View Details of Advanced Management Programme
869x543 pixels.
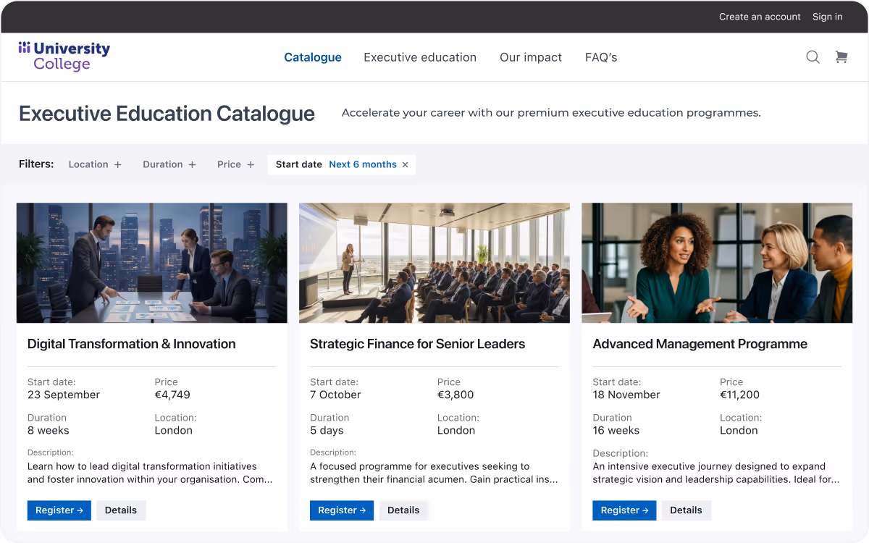(x=687, y=510)
